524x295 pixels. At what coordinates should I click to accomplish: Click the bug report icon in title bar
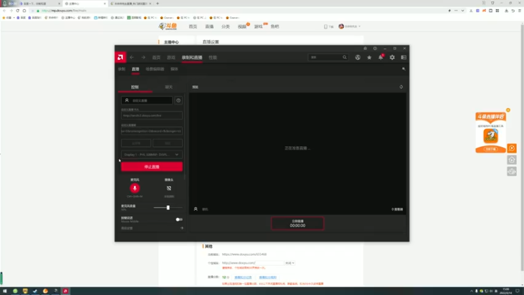click(x=365, y=49)
